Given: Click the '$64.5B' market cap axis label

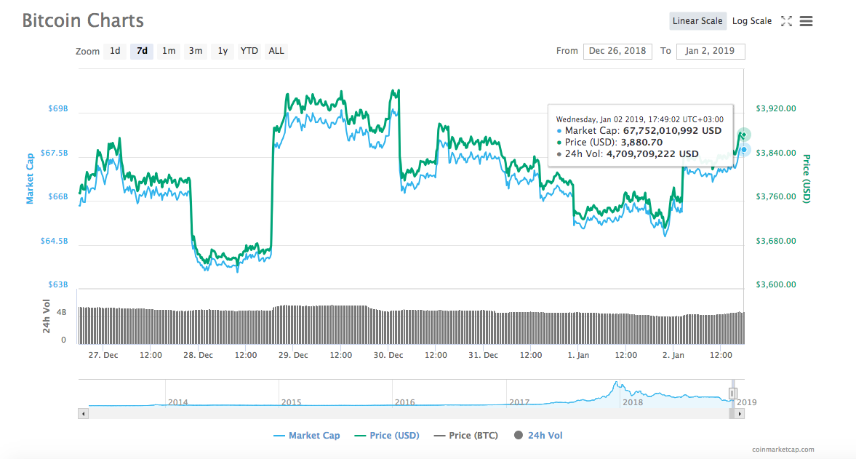Looking at the screenshot, I should point(54,241).
